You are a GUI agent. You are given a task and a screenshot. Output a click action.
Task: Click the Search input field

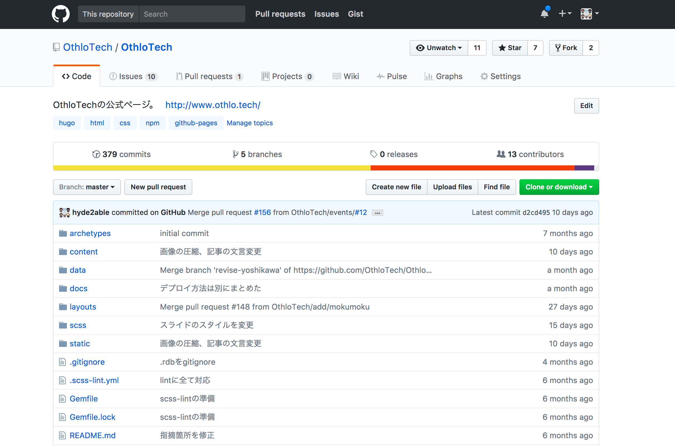click(192, 14)
